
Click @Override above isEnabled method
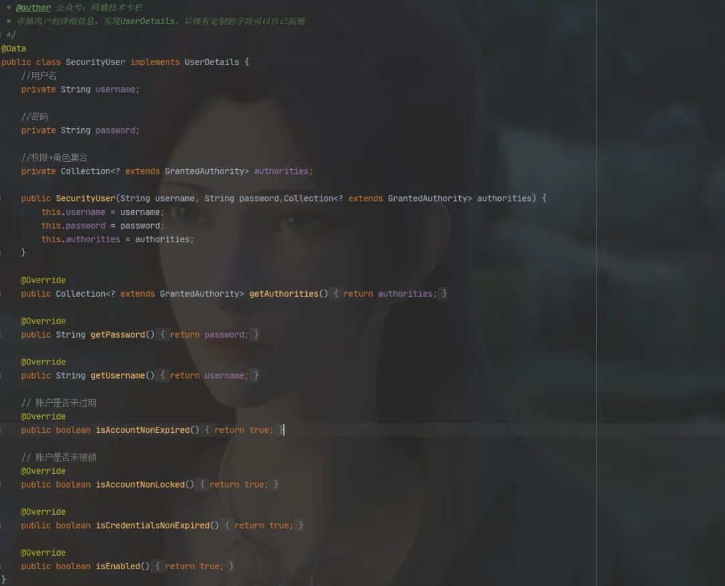click(x=44, y=552)
